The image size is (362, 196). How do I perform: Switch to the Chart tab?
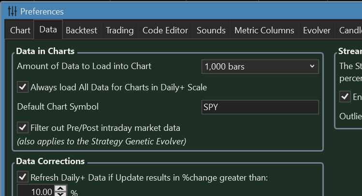[20, 30]
